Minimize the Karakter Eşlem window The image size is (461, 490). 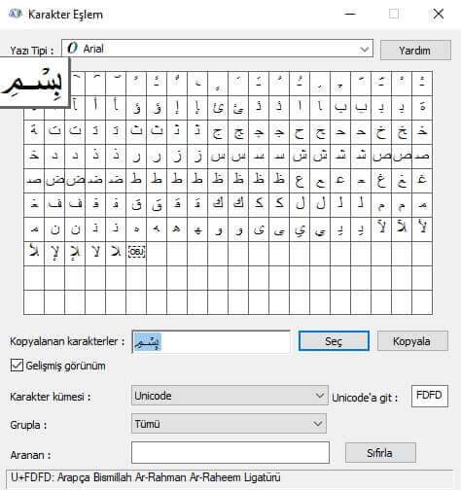tap(350, 14)
